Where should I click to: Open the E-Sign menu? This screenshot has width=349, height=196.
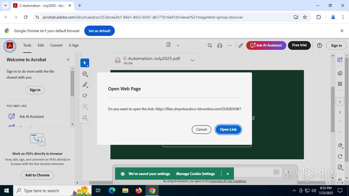[x=74, y=45]
